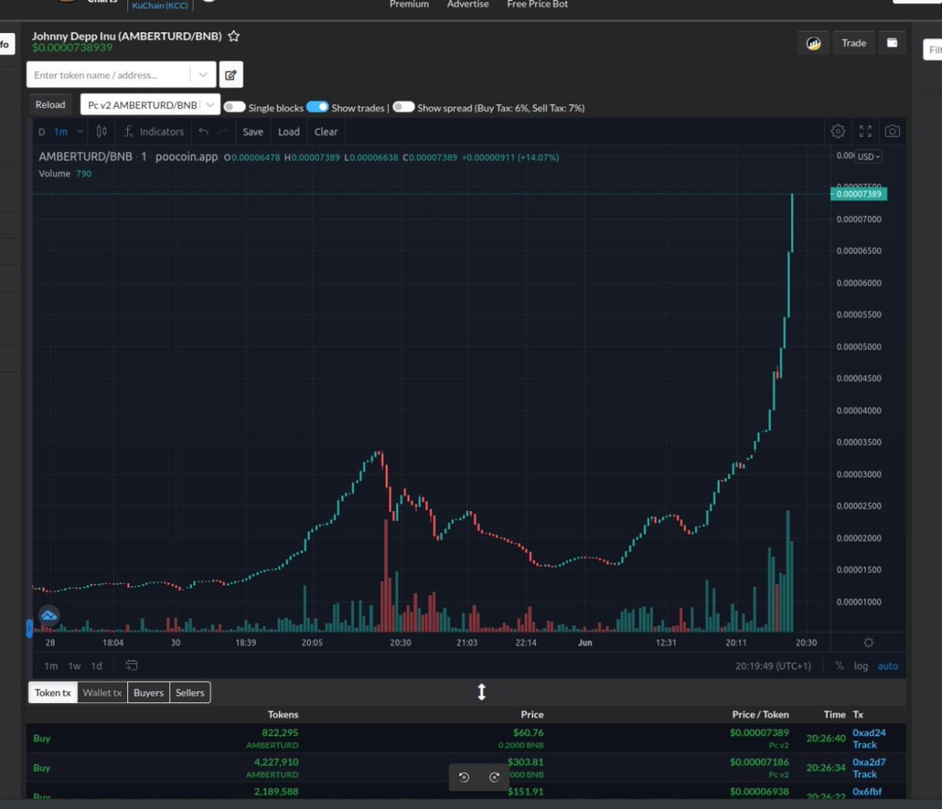Click the Save chart button
The width and height of the screenshot is (942, 809).
pos(253,132)
